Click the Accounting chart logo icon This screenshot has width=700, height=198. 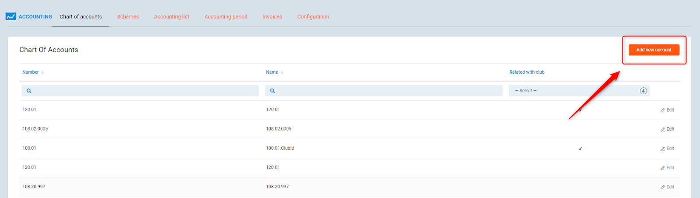10,17
